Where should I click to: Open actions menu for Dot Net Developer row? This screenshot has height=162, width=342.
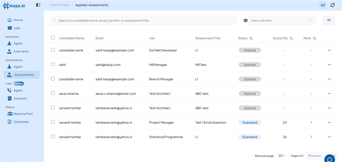click(x=329, y=50)
